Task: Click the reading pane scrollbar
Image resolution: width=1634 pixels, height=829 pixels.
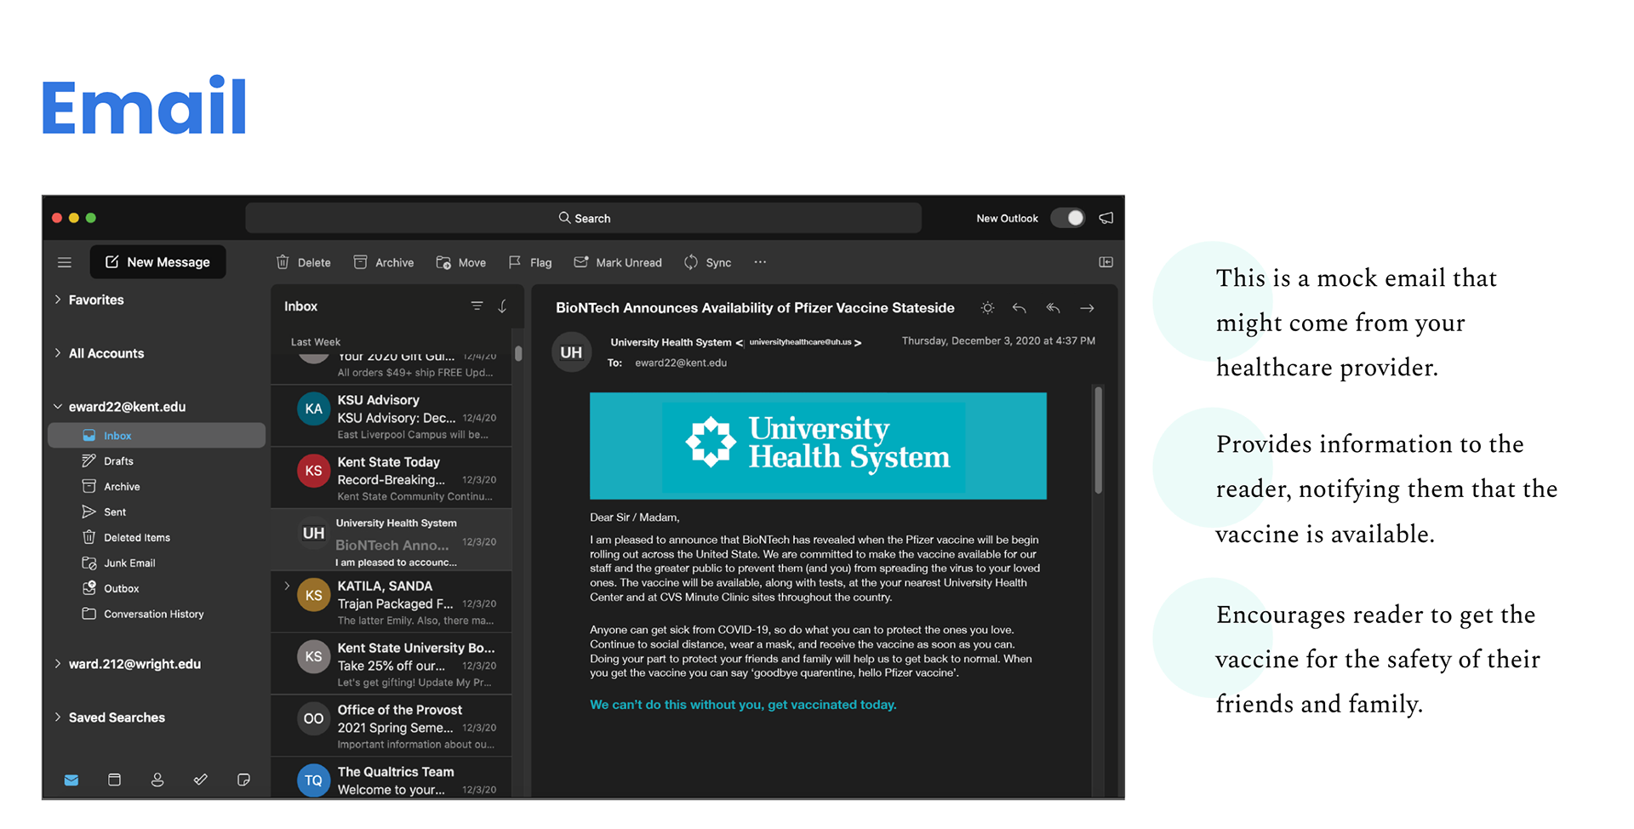Action: point(1099,440)
